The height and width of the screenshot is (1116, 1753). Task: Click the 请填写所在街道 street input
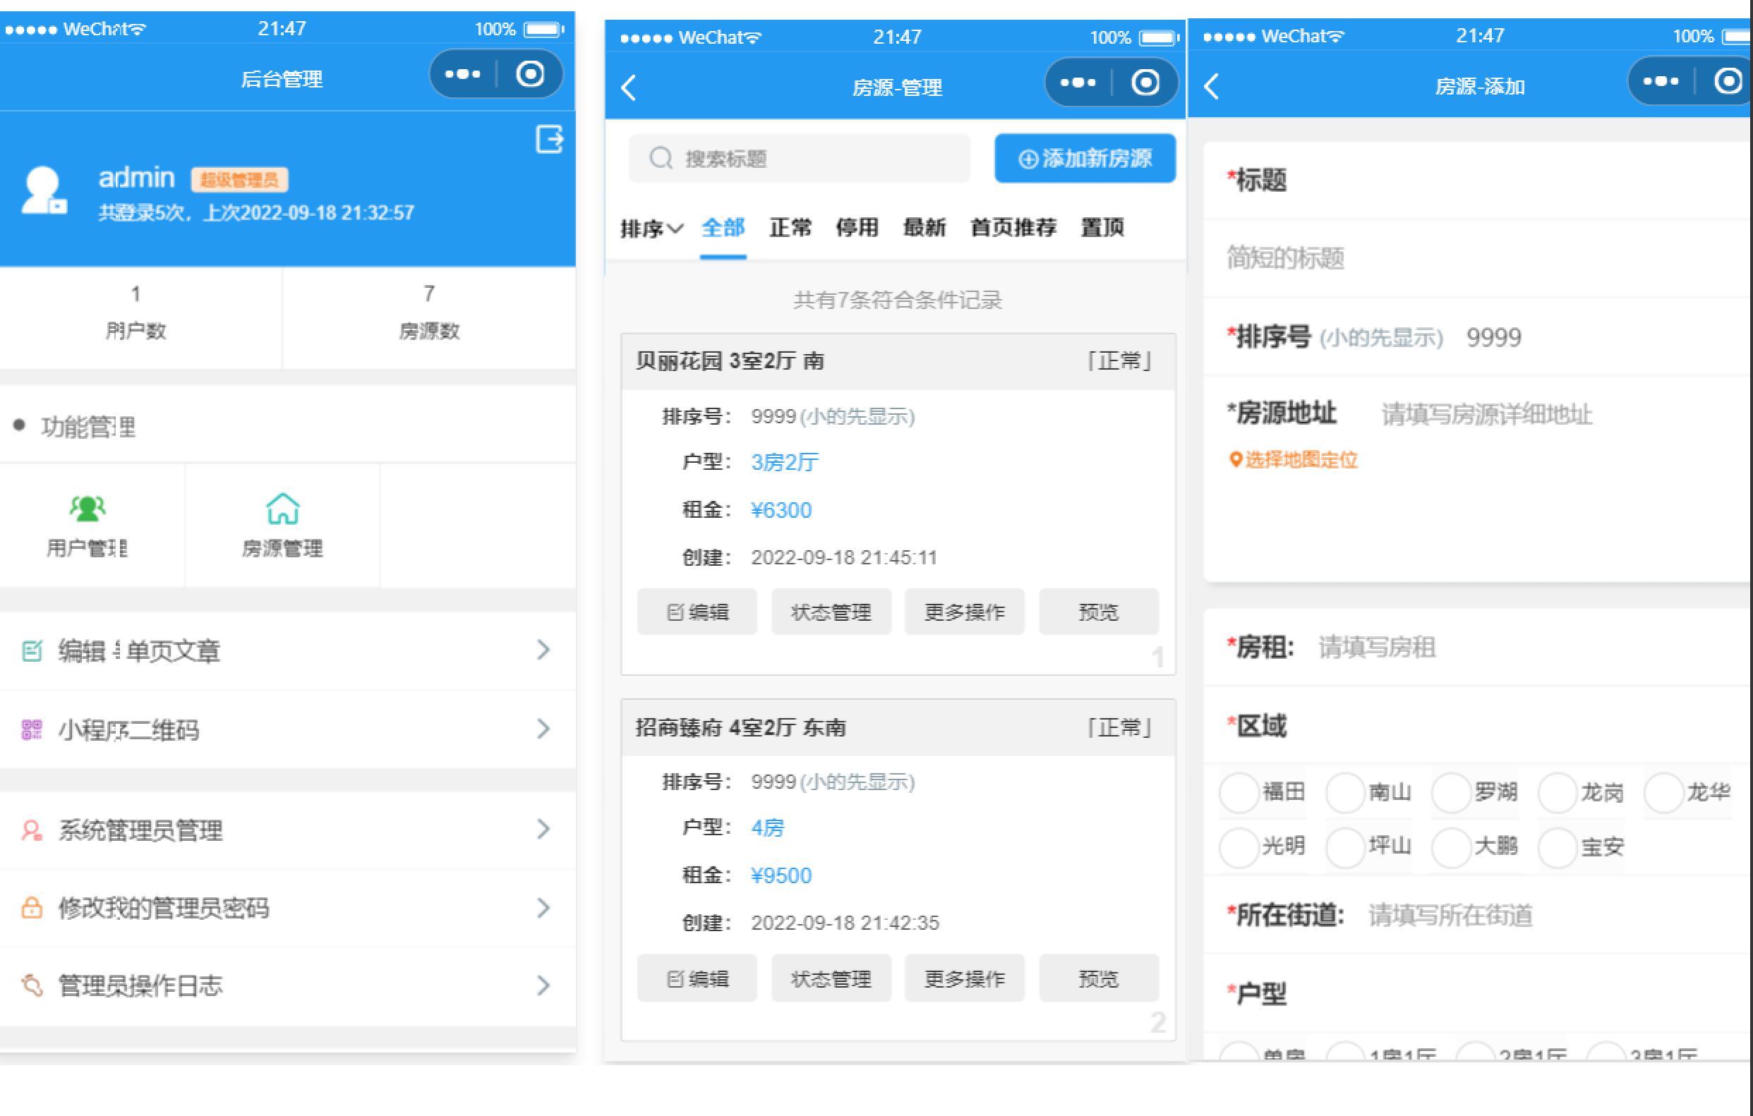click(x=1450, y=915)
